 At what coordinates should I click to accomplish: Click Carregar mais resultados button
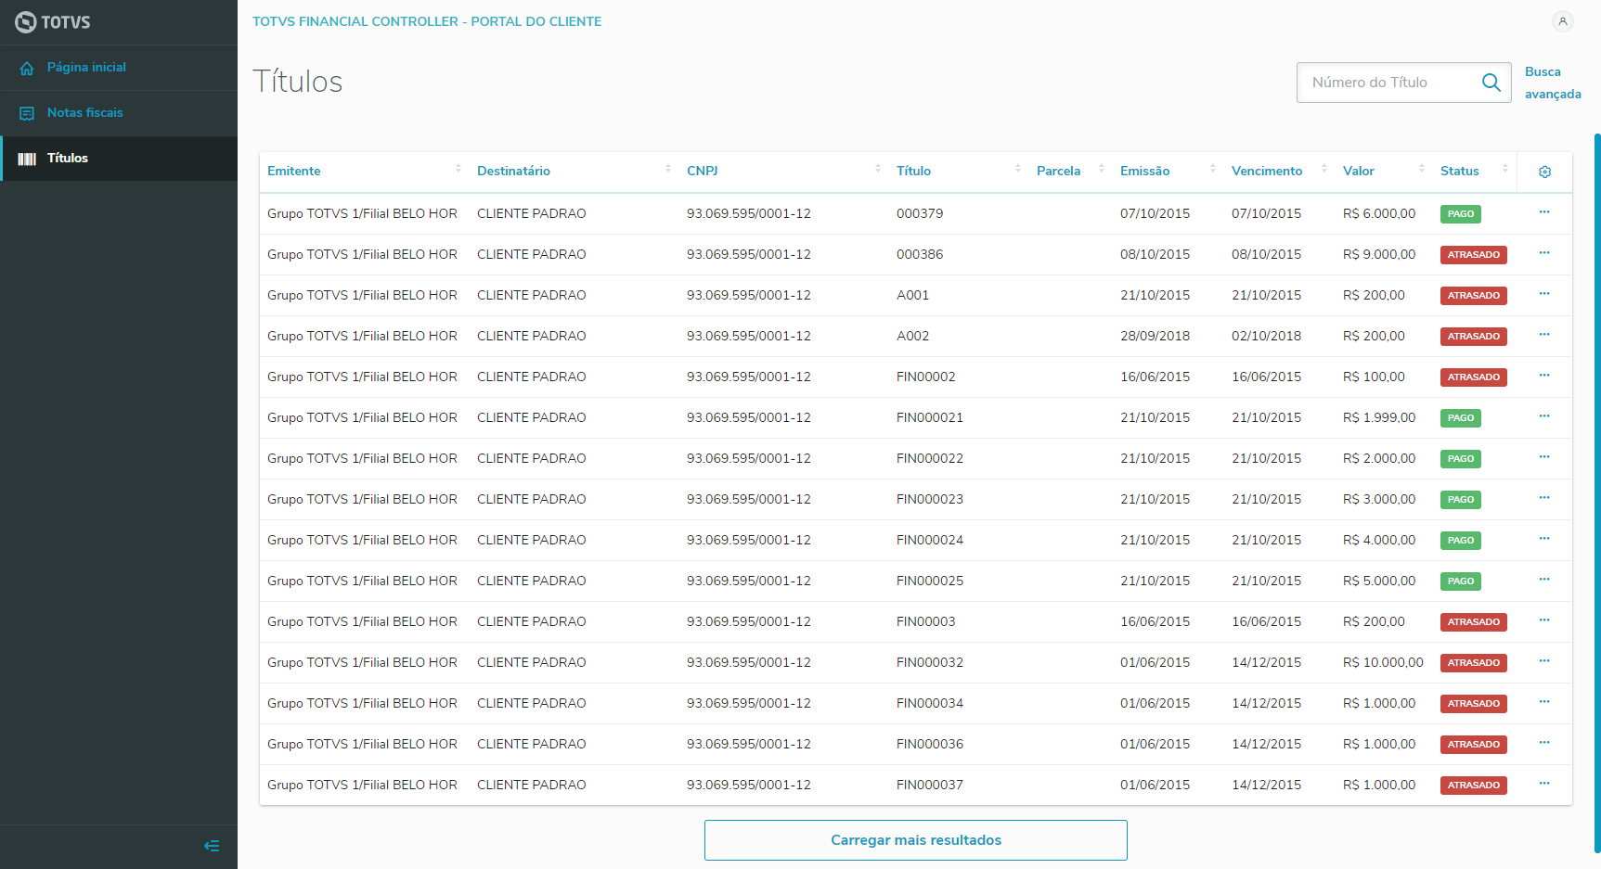(x=916, y=840)
